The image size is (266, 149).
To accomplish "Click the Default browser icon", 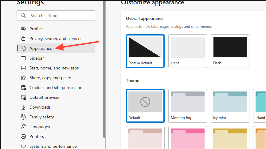I will click(23, 98).
